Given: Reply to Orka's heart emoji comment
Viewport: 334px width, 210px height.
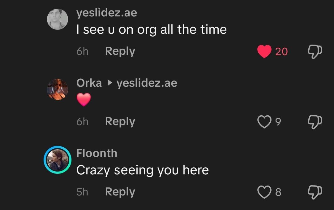Looking at the screenshot, I should pyautogui.click(x=120, y=121).
